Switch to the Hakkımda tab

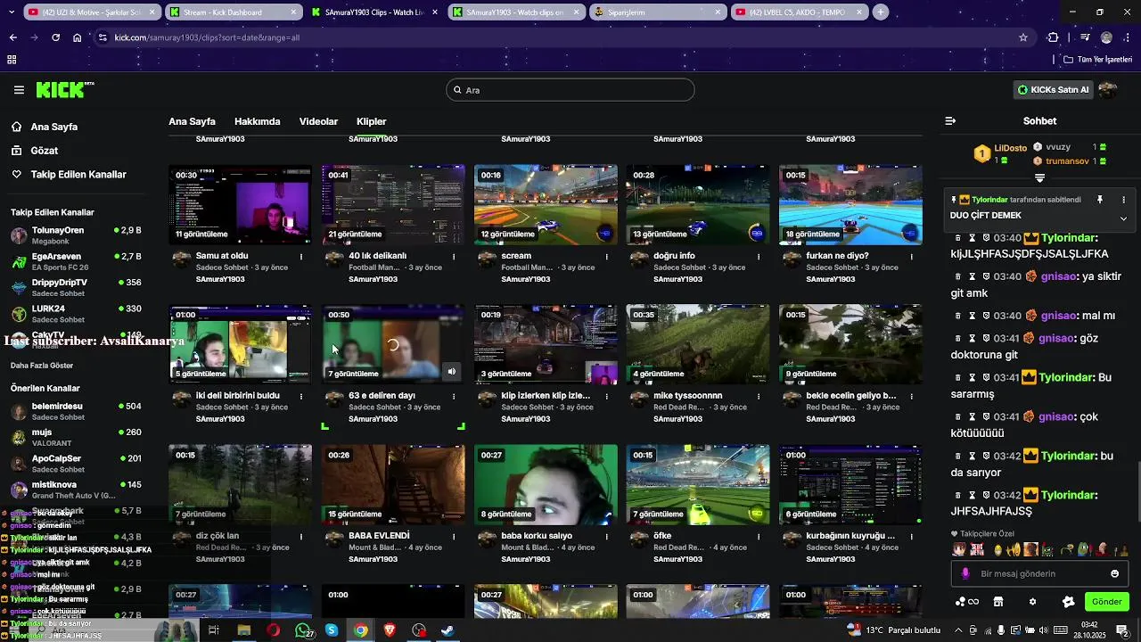coord(257,121)
